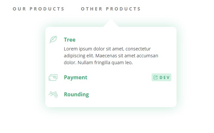Click the word OUR in OUR PRODUCTS
The height and width of the screenshot is (133, 214).
(x=19, y=9)
